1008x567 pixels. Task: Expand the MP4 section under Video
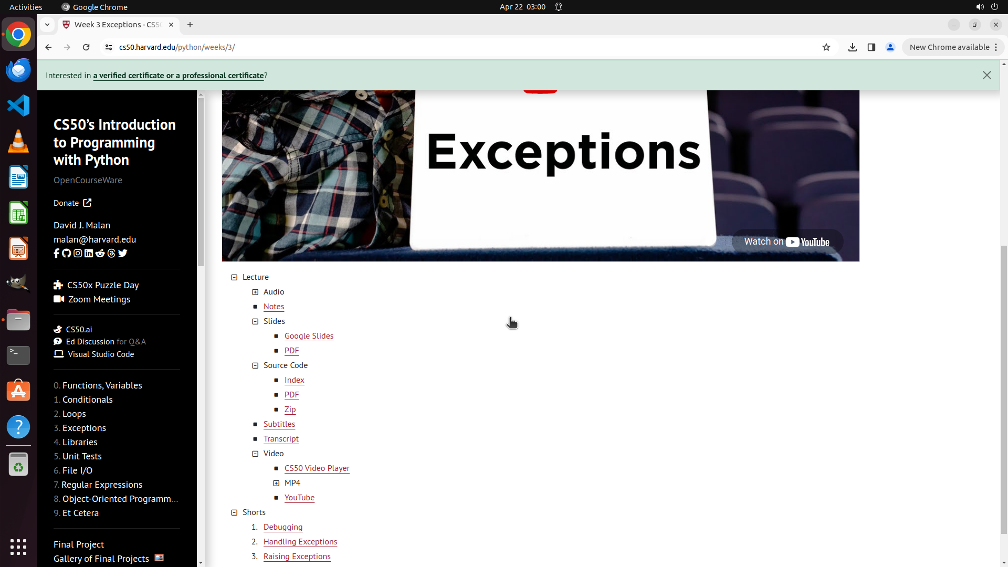[276, 483]
